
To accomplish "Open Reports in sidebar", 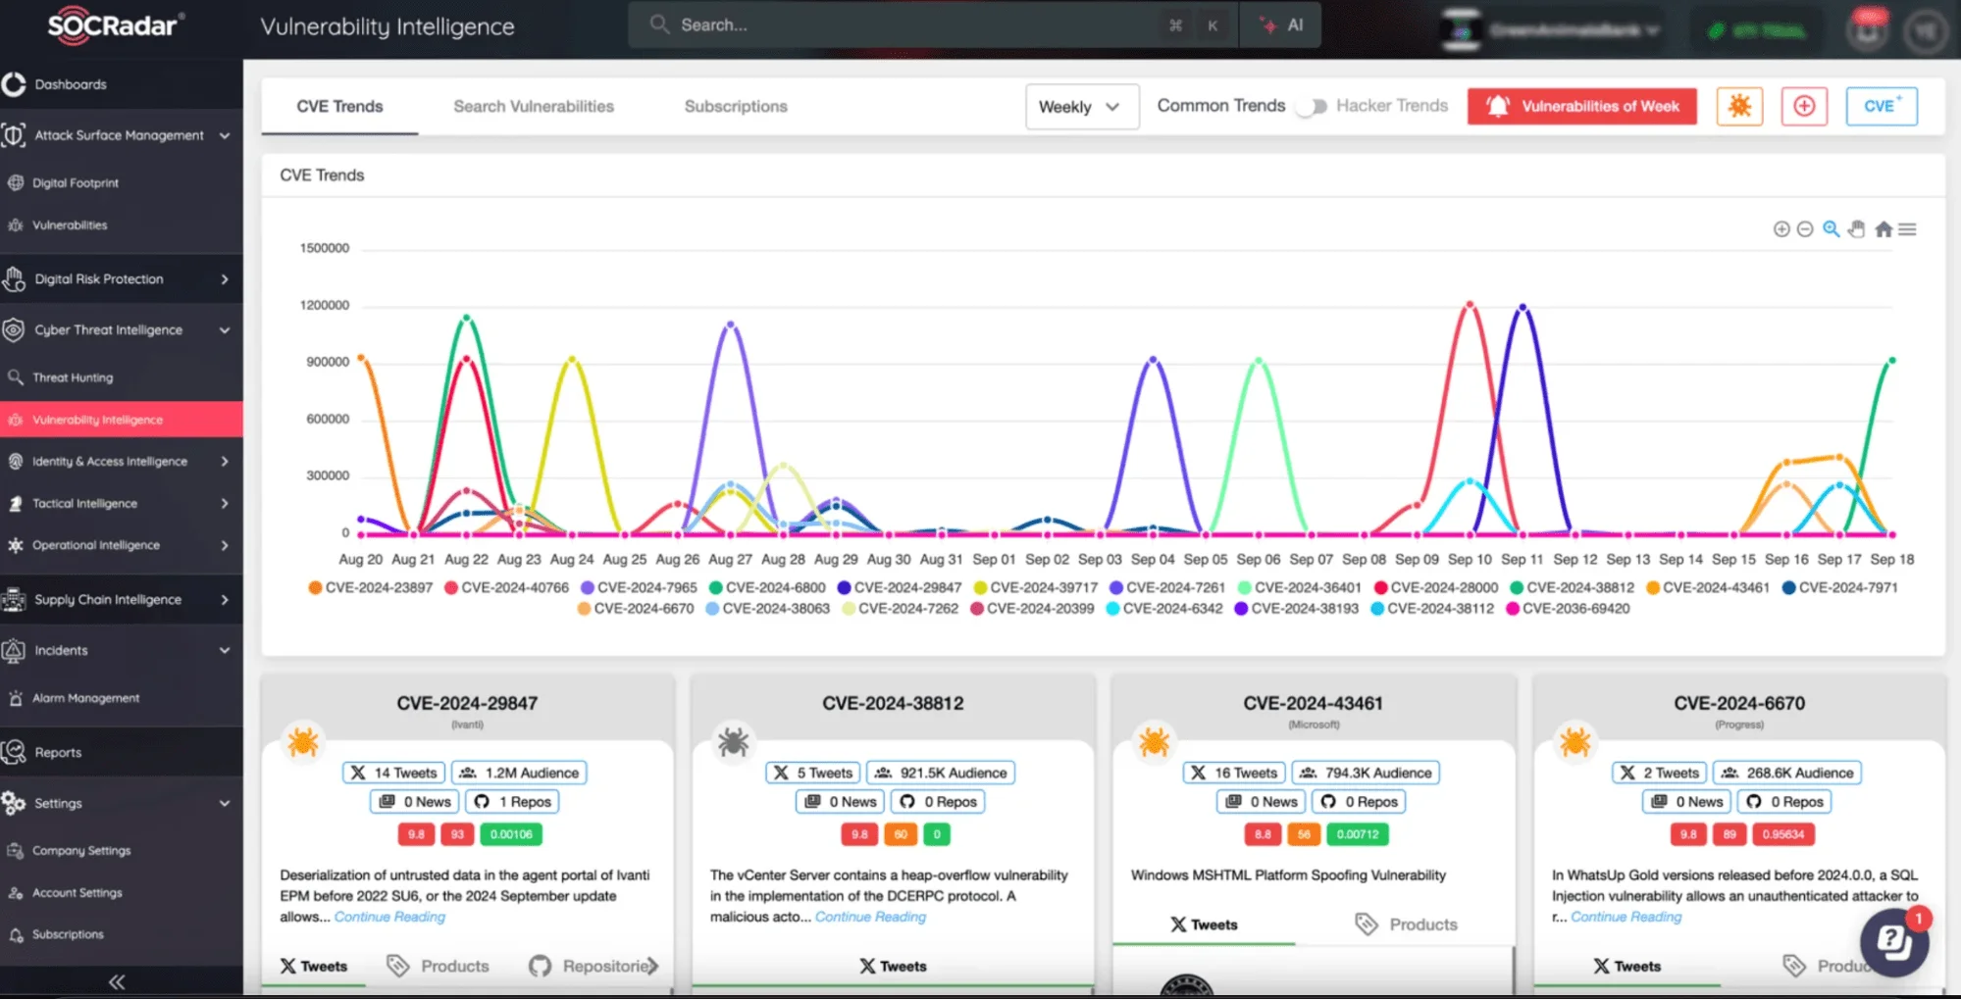I will (58, 753).
